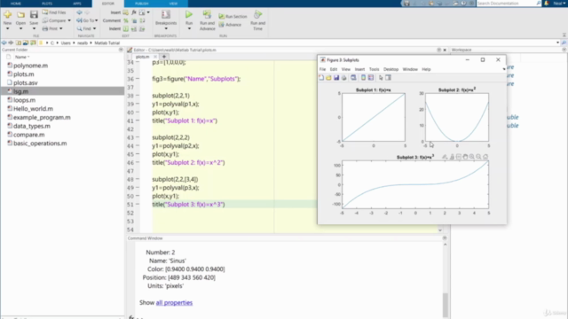Screen dimensions: 568x319
Task: Open Desktop menu in figure window
Action: 390,69
